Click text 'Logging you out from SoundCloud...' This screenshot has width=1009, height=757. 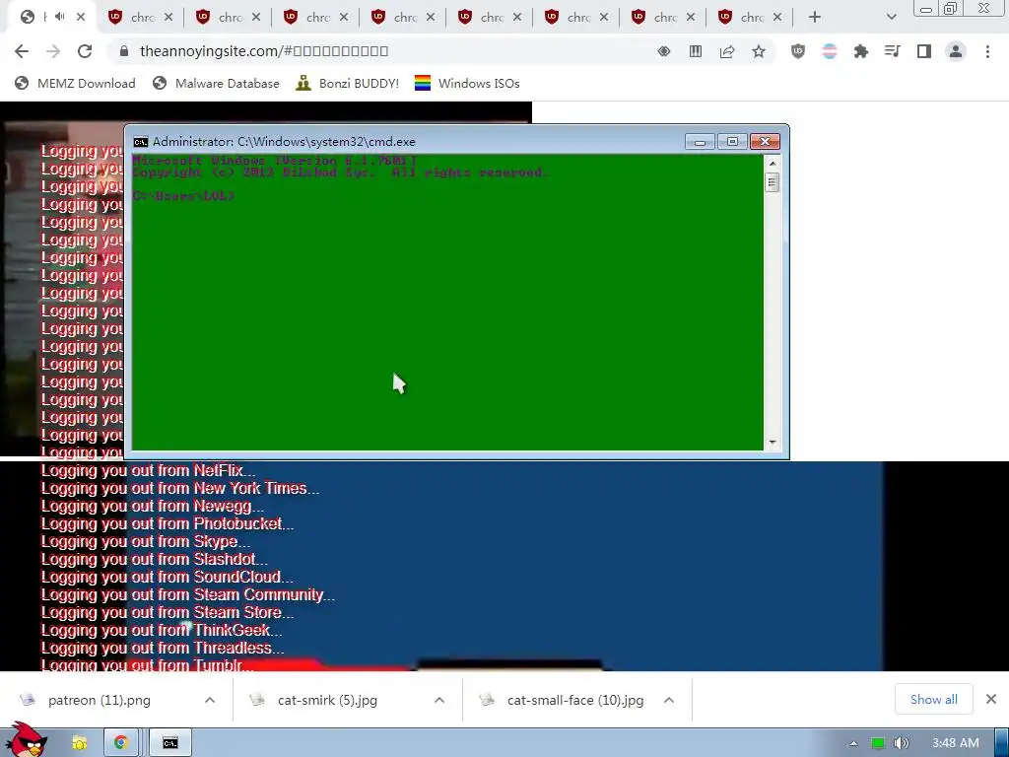click(167, 578)
